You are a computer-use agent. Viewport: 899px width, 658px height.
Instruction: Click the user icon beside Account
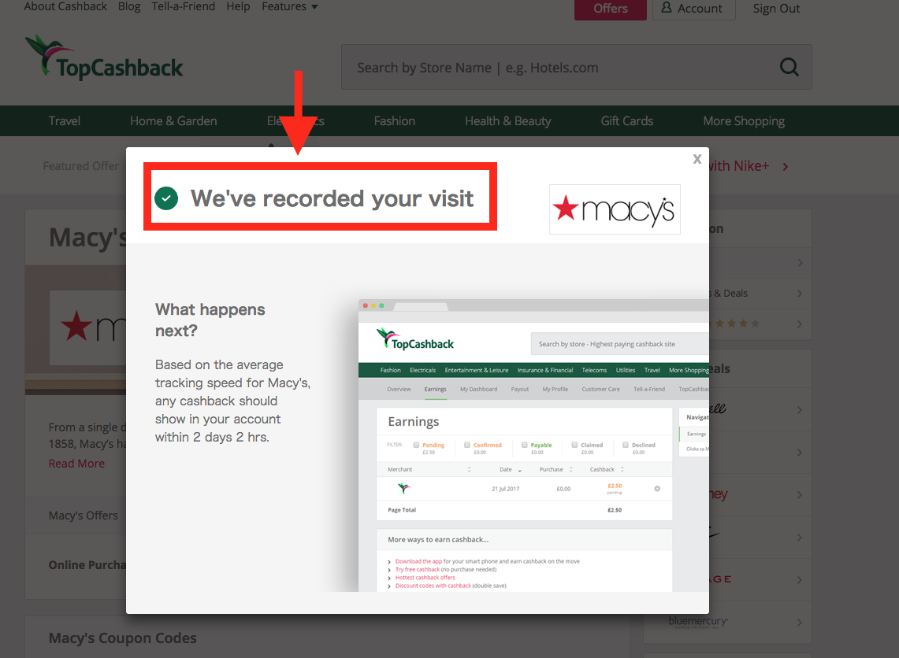point(667,7)
